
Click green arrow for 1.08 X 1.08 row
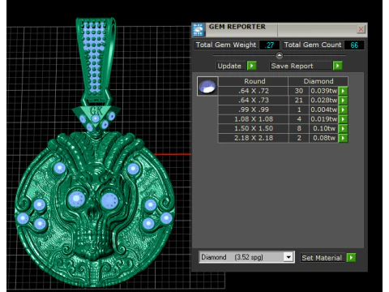(343, 119)
